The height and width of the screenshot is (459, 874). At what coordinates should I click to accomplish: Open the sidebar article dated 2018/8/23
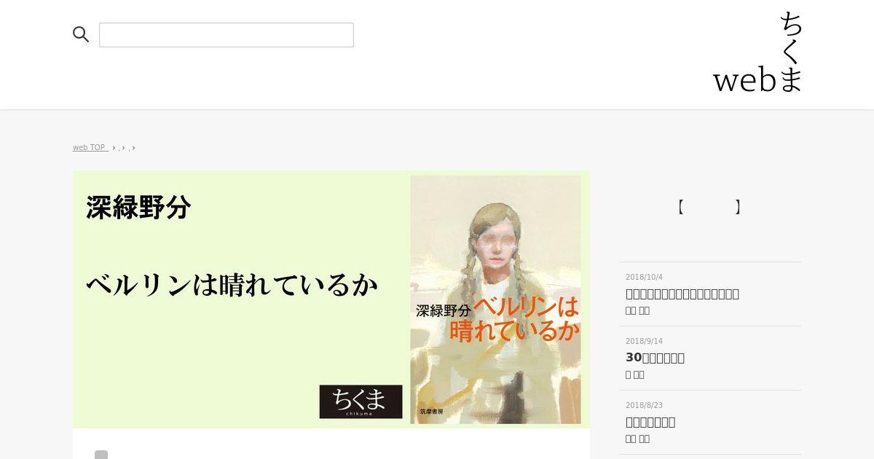[x=710, y=422]
